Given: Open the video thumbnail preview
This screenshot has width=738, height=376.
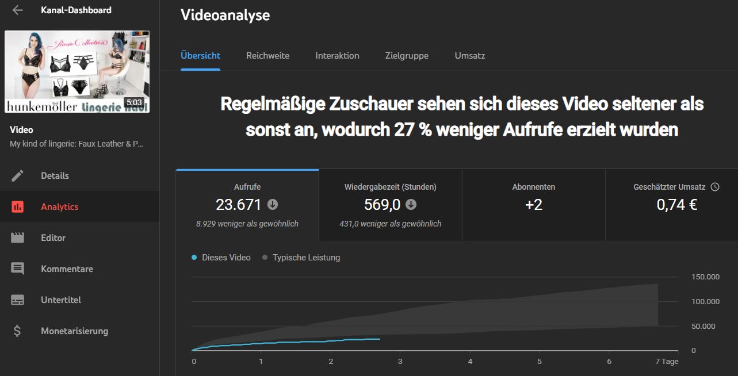Looking at the screenshot, I should [x=77, y=72].
